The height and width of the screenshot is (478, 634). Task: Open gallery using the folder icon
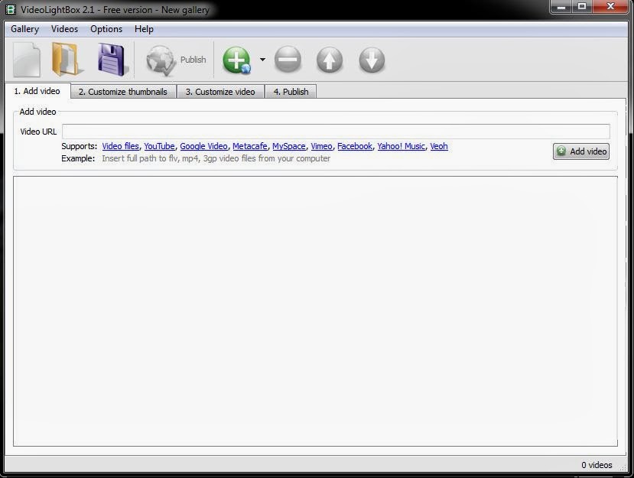click(x=67, y=60)
